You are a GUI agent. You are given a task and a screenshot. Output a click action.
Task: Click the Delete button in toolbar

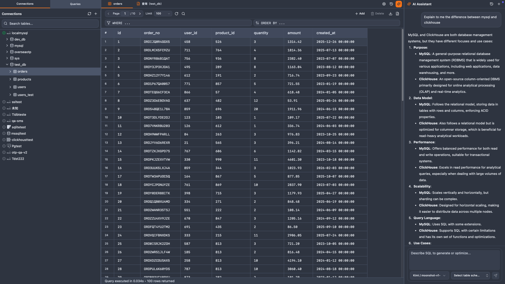click(x=377, y=13)
